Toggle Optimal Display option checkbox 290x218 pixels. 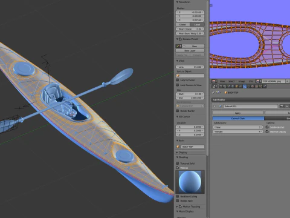(267, 131)
